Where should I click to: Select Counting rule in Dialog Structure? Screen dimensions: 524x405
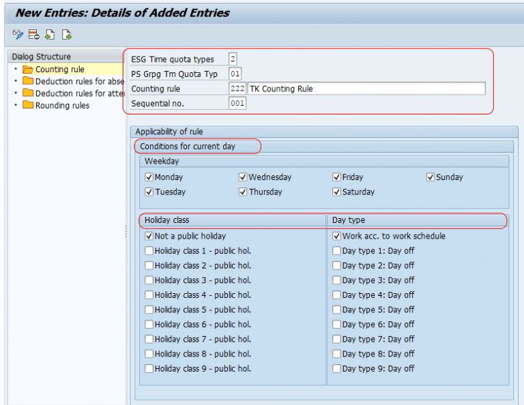(60, 70)
